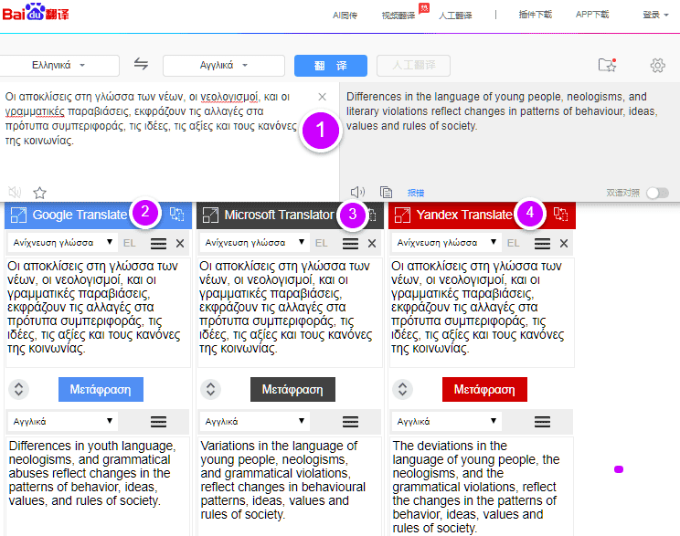Open the human translation top menu item
The height and width of the screenshot is (536, 680).
point(455,16)
